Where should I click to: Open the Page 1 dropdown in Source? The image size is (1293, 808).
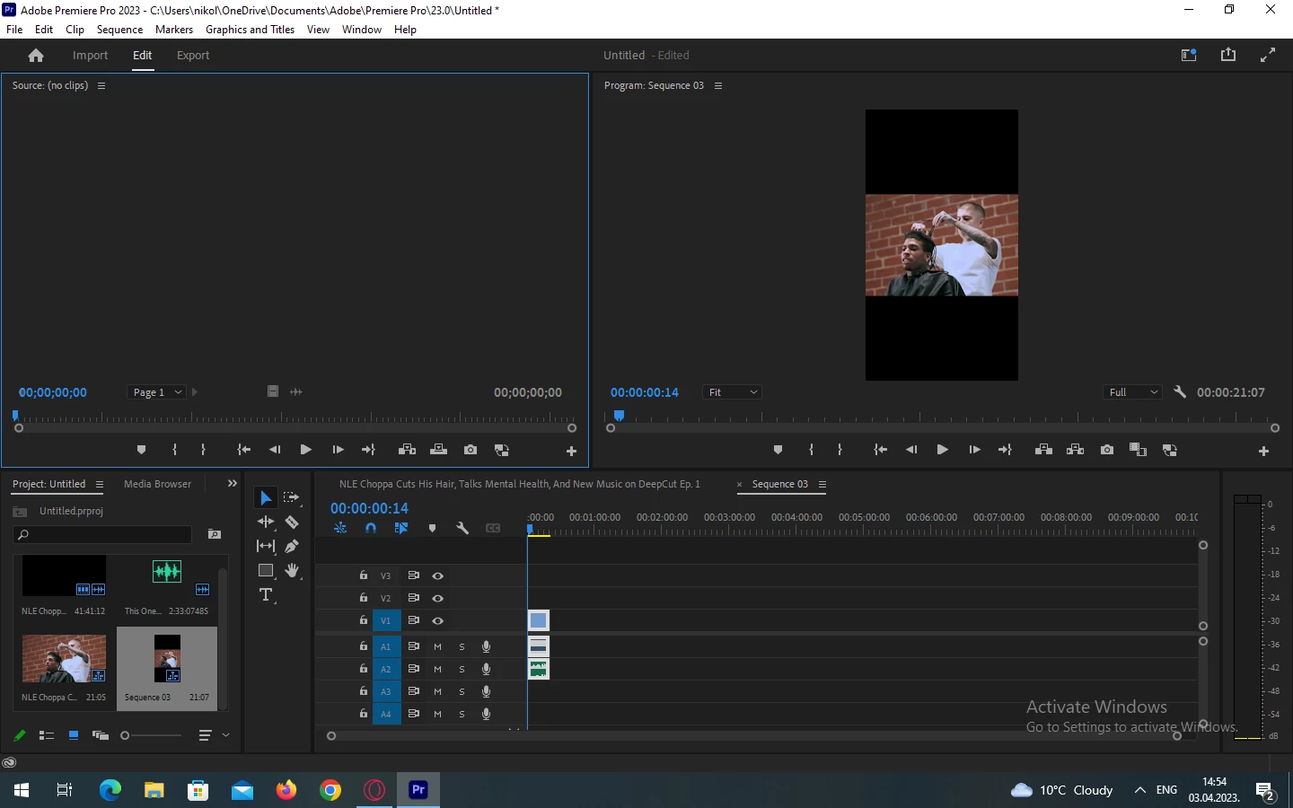pyautogui.click(x=157, y=392)
